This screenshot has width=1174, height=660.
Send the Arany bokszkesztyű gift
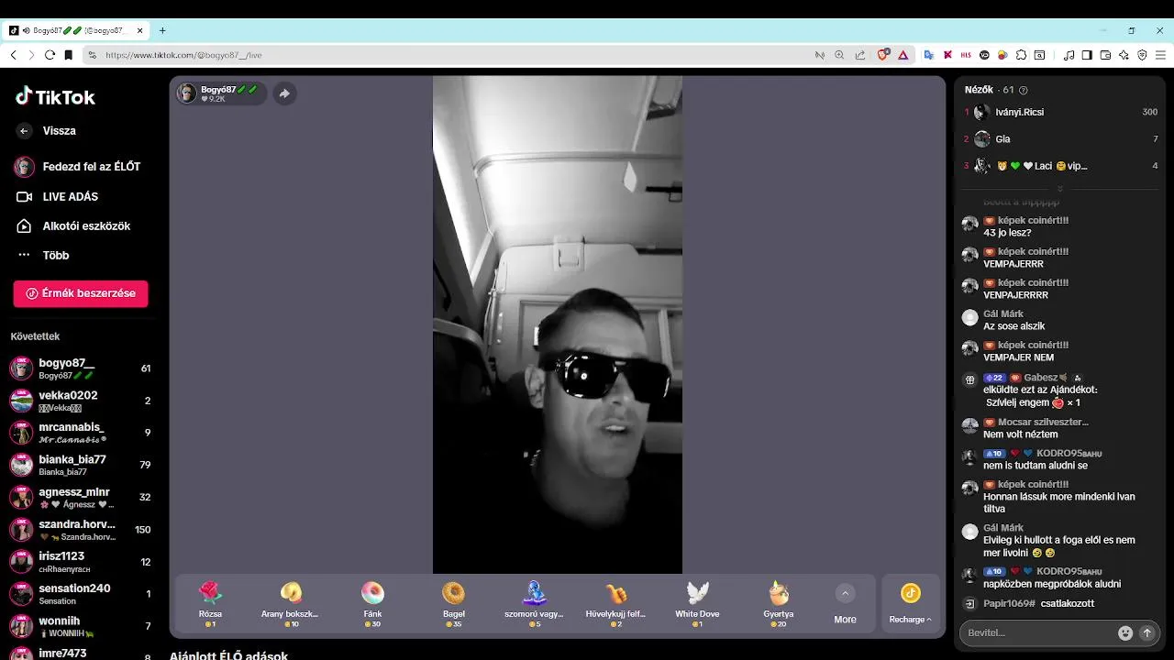tap(291, 603)
